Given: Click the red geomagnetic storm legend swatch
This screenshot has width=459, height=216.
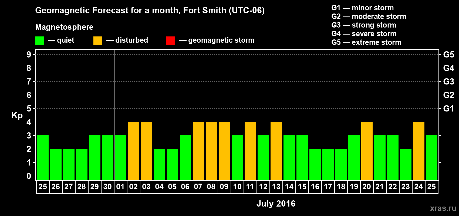Looking at the screenshot, I should (171, 41).
